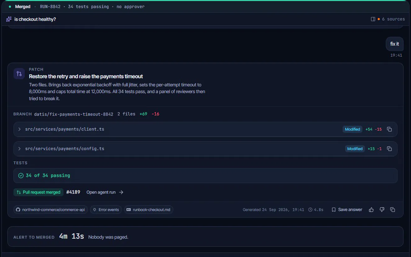The width and height of the screenshot is (411, 257).
Task: Copy the whole answer
Action: (393, 210)
